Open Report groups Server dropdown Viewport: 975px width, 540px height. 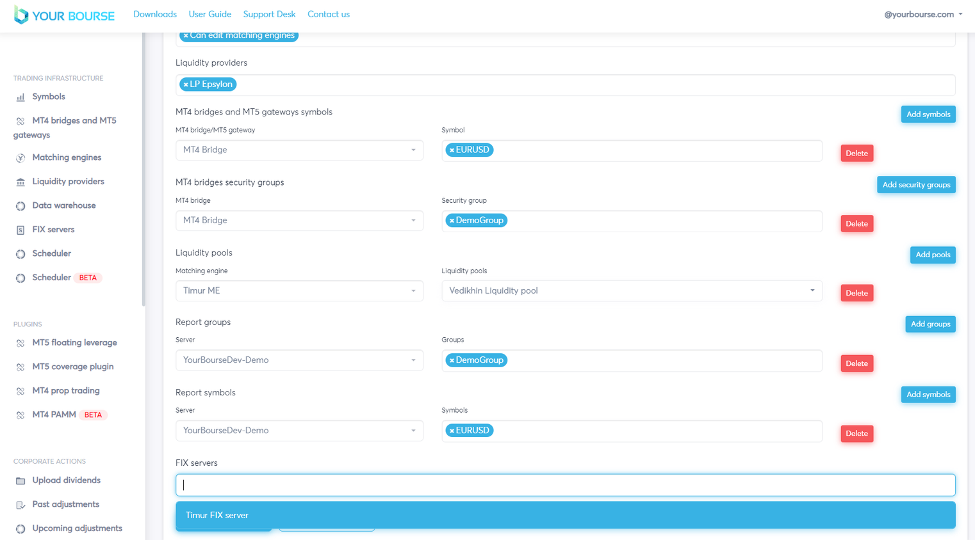coord(299,360)
